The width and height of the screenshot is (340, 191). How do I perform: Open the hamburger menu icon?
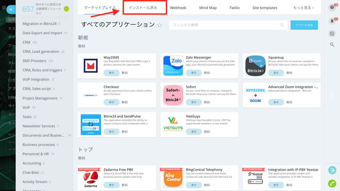pyautogui.click(x=4, y=8)
